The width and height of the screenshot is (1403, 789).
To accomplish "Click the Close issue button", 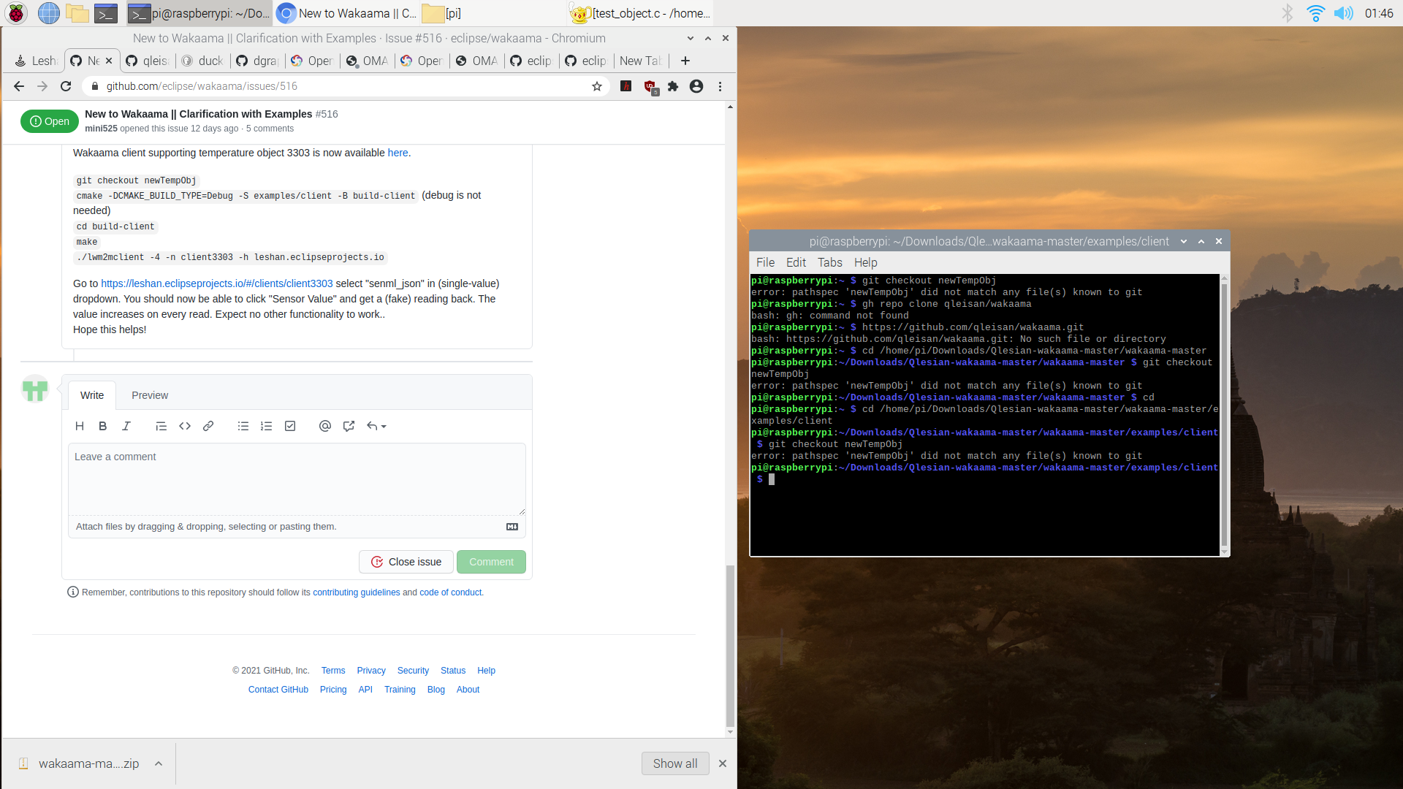I will coord(406,562).
